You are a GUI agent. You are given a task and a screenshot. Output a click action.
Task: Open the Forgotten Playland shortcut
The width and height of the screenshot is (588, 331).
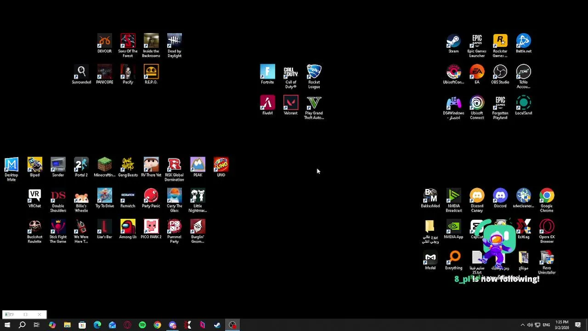pyautogui.click(x=500, y=108)
